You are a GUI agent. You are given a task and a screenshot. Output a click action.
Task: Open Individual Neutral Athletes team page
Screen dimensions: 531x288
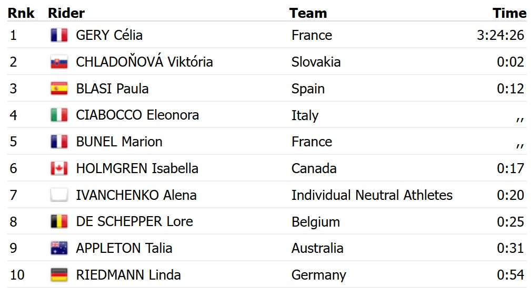[372, 195]
